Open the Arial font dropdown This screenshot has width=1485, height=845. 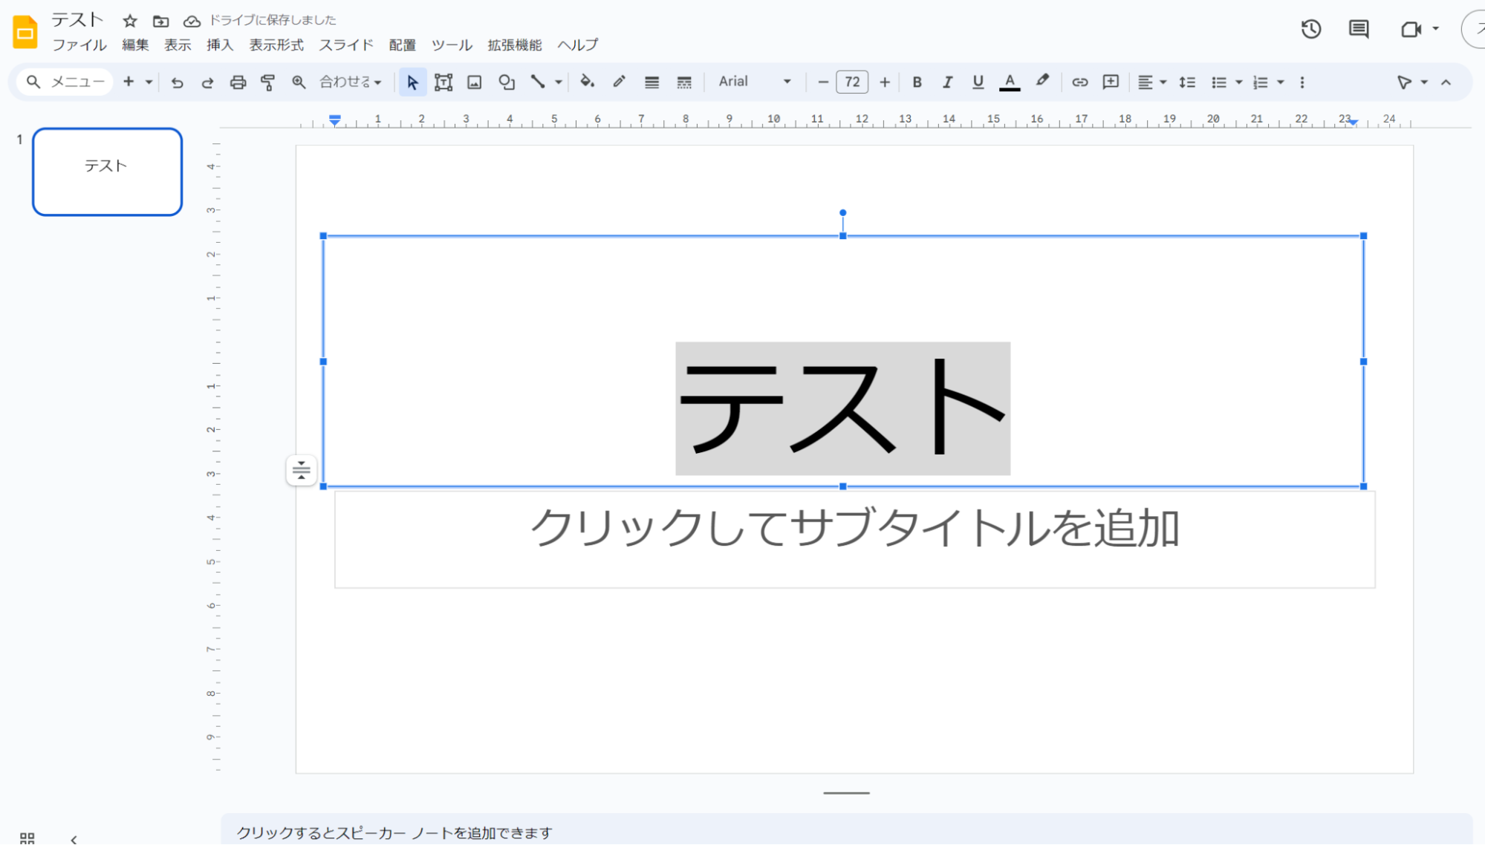pos(754,82)
